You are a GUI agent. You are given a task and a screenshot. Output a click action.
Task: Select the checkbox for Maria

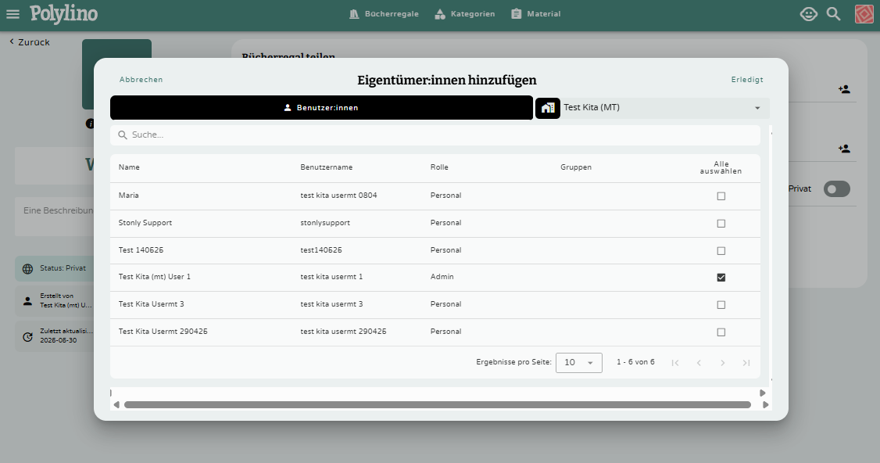[x=721, y=196]
